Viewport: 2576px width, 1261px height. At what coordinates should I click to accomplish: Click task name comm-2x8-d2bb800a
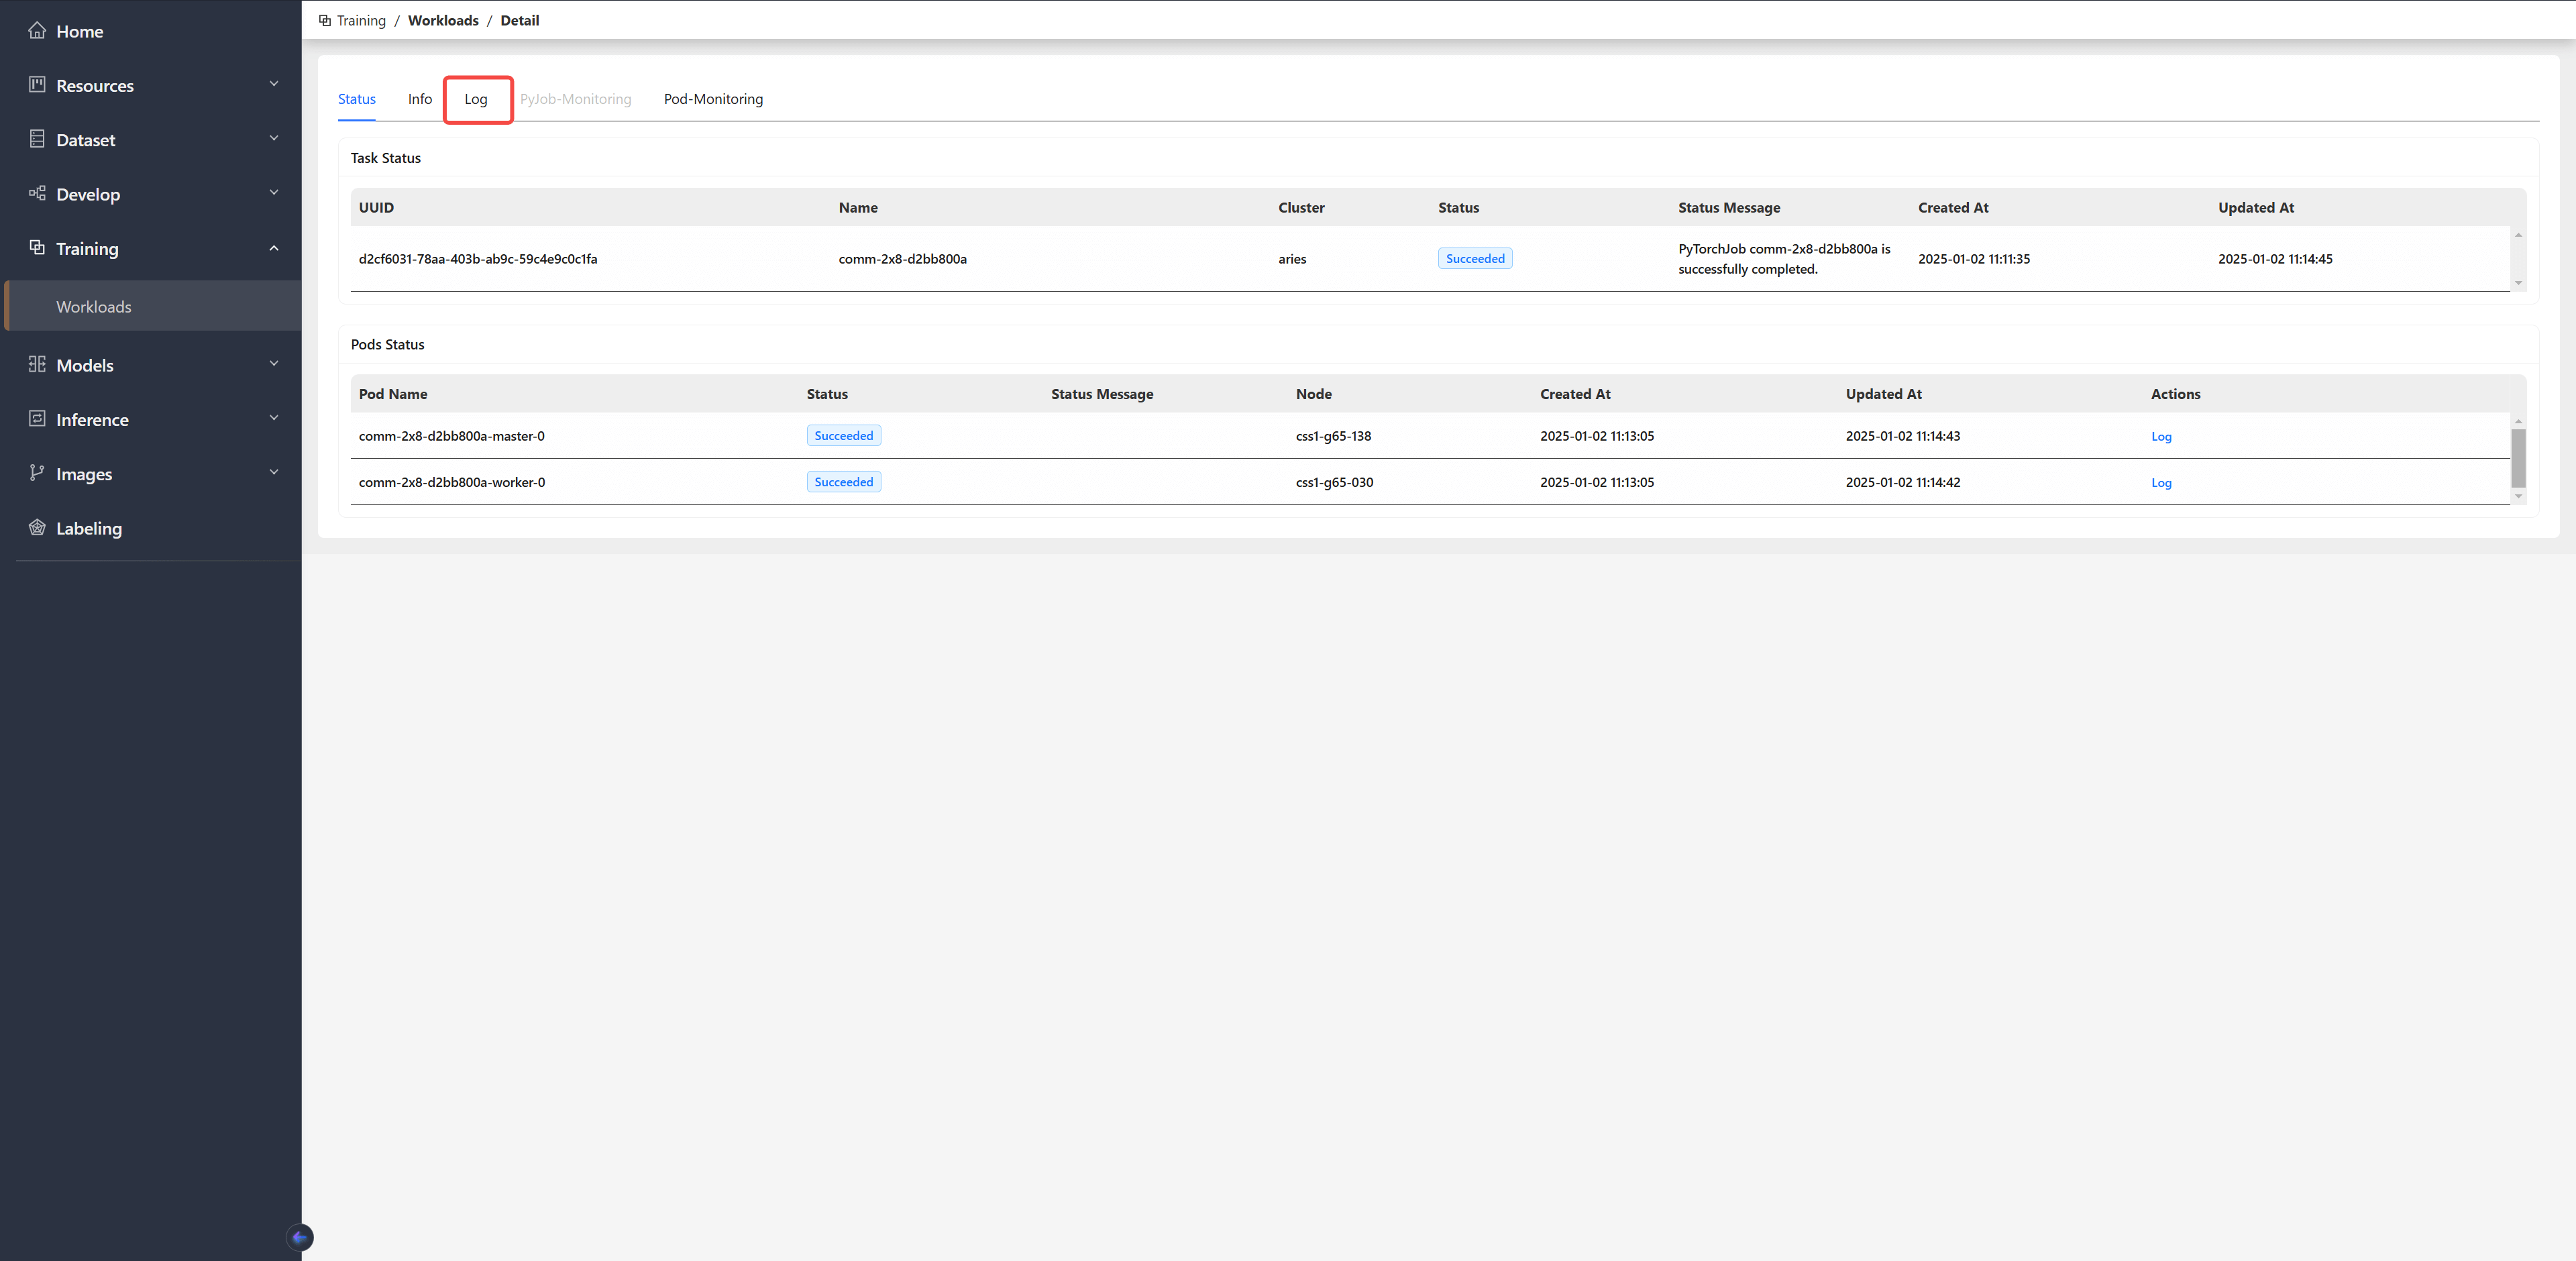902,258
